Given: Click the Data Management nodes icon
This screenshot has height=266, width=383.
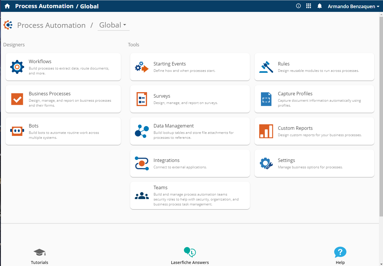Looking at the screenshot, I should tap(142, 131).
